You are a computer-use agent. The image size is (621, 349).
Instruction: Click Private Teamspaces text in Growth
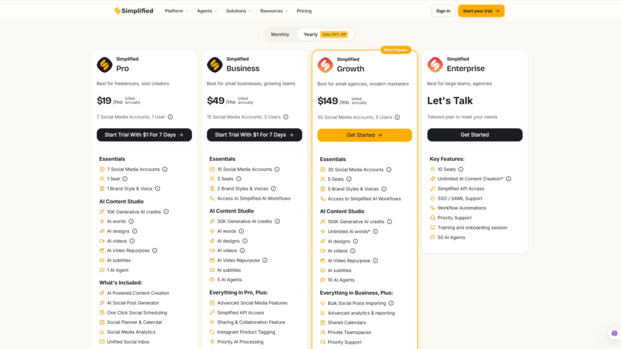(349, 333)
